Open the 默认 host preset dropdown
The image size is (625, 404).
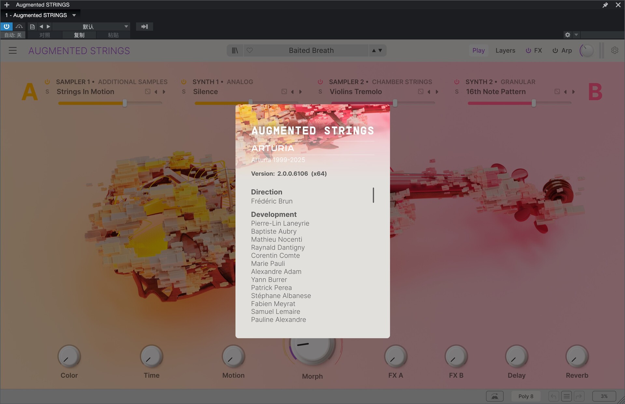coord(91,27)
